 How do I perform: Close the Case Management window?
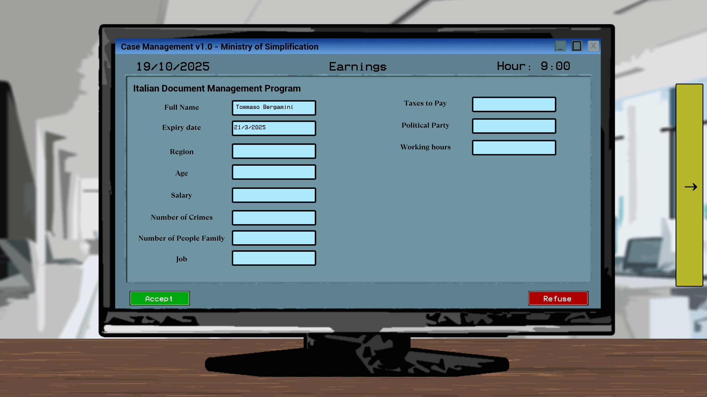click(x=593, y=46)
